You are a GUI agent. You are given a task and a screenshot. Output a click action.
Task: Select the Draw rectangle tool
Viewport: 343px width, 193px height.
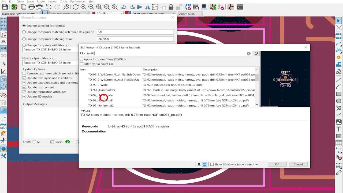(x=339, y=94)
